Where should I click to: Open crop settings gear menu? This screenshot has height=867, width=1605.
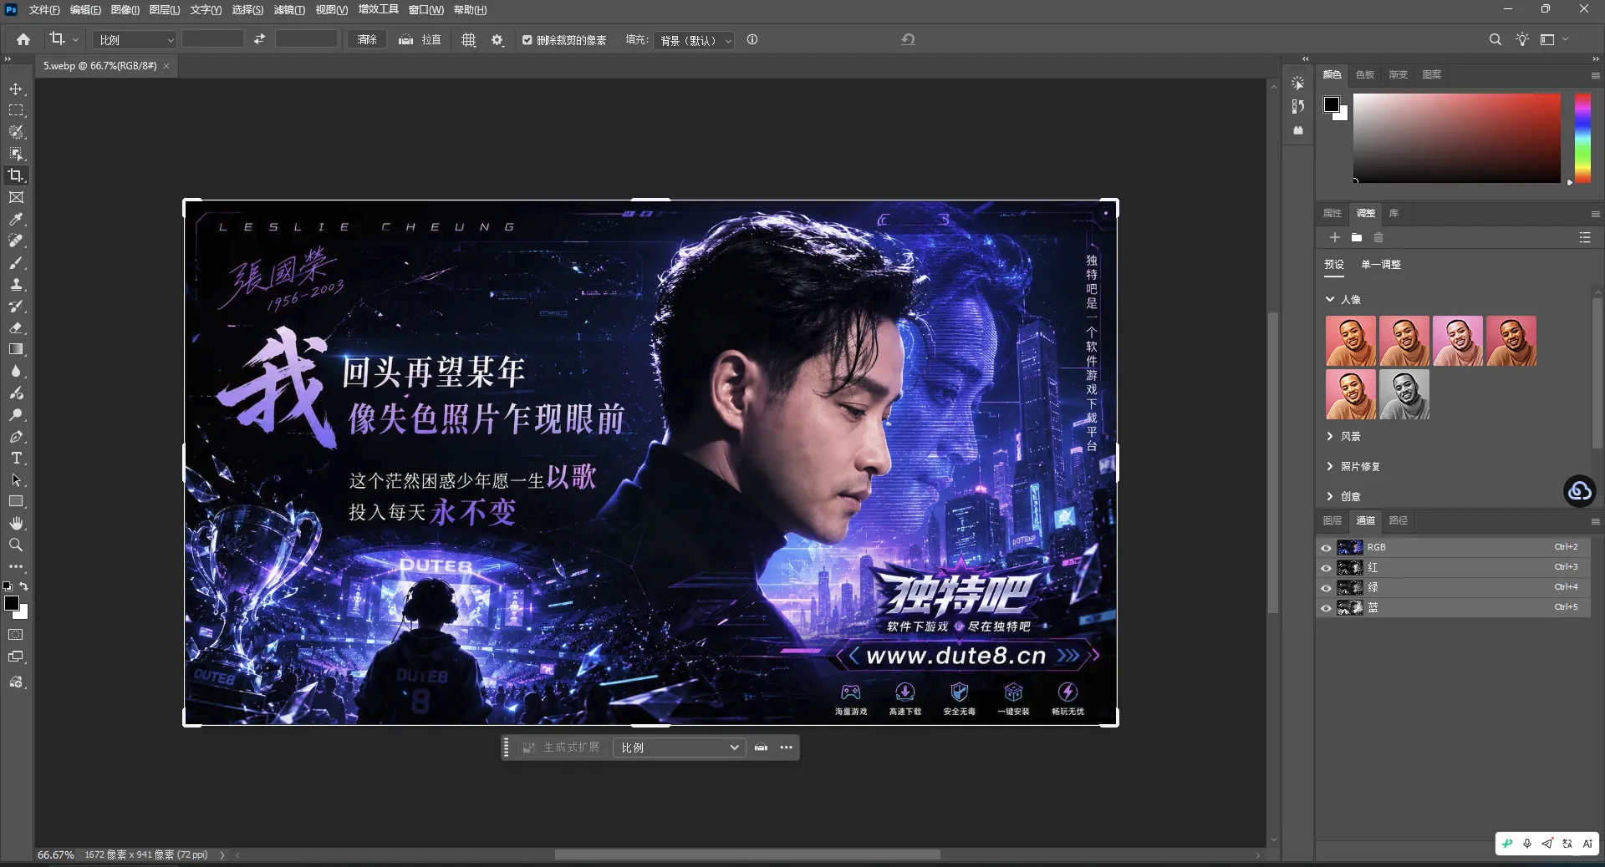[x=497, y=39]
